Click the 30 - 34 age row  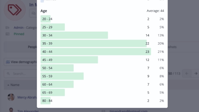point(102,35)
